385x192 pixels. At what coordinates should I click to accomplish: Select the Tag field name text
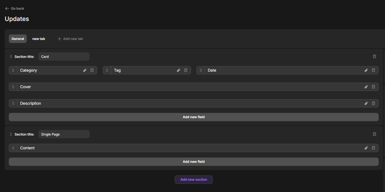coord(117,70)
